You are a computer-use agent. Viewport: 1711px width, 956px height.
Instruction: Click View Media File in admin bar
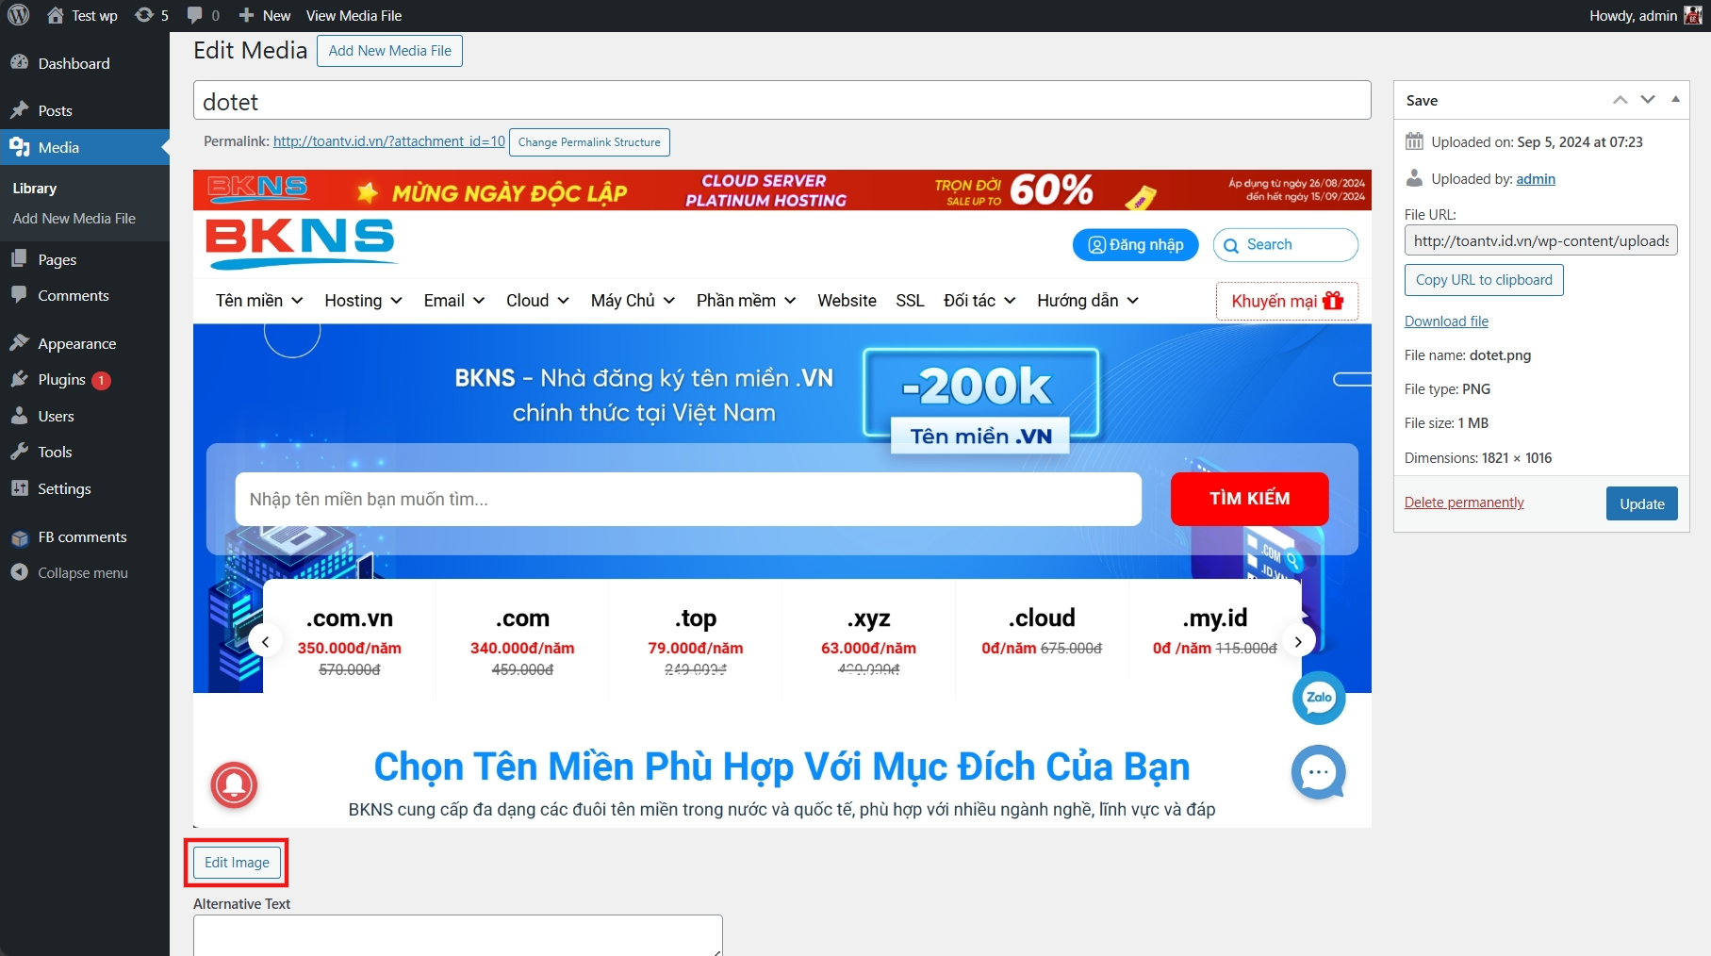[354, 15]
